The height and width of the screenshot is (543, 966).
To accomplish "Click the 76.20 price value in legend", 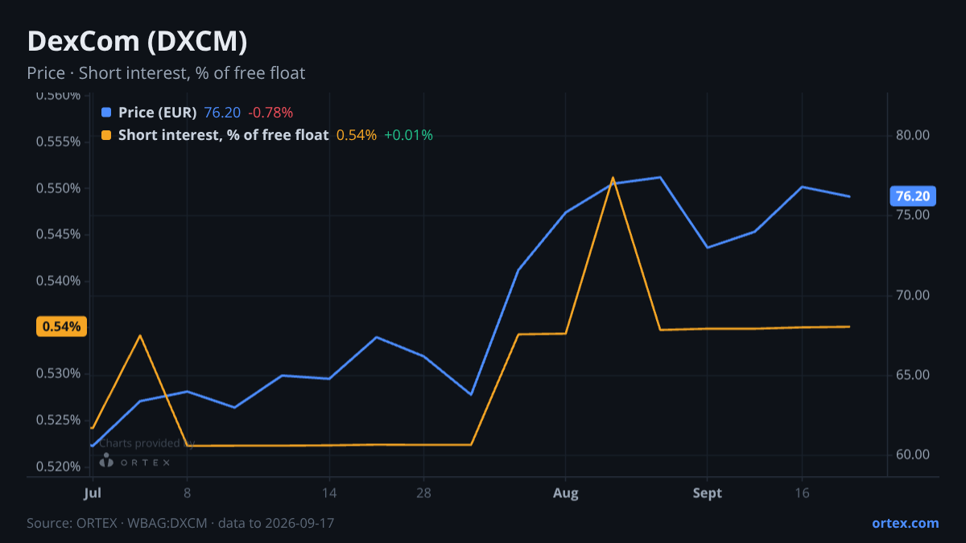I will [222, 113].
